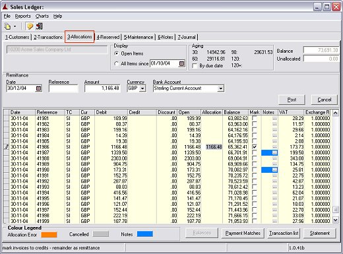The image size is (343, 254).
Task: Click the Sales Ledger title bar icon
Action: click(5, 7)
